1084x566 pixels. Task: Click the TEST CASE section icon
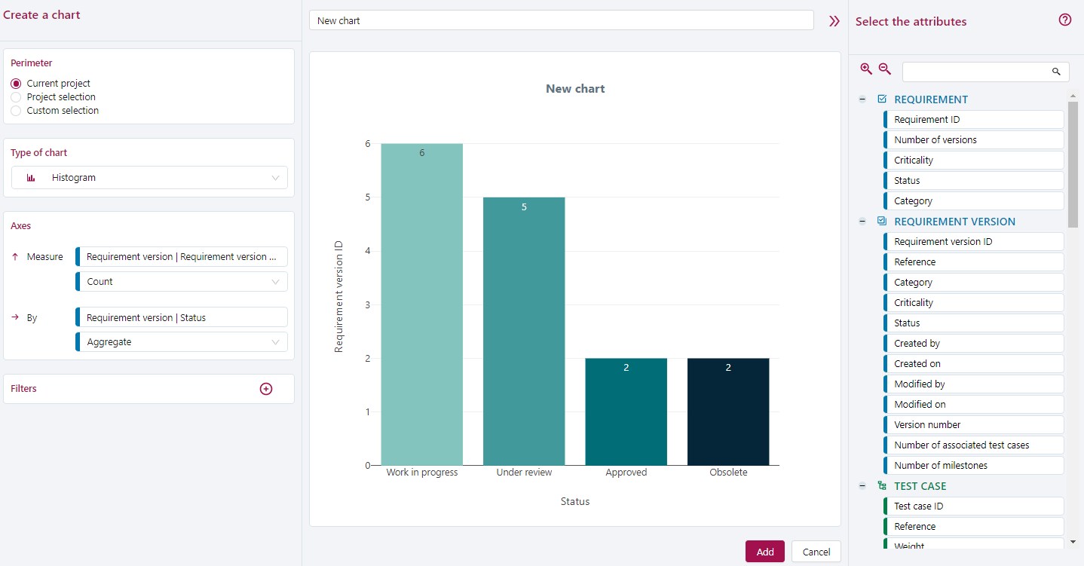880,485
